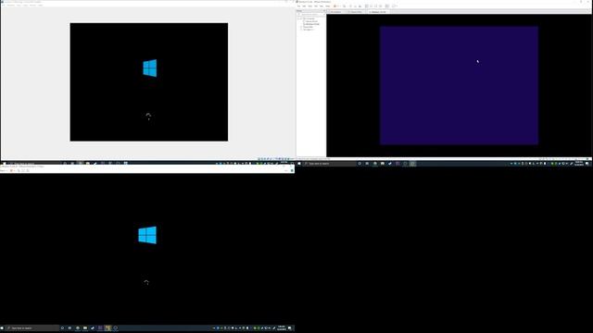The image size is (593, 333).
Task: Open Task View in top-right desktop taskbar
Action: click(367, 164)
